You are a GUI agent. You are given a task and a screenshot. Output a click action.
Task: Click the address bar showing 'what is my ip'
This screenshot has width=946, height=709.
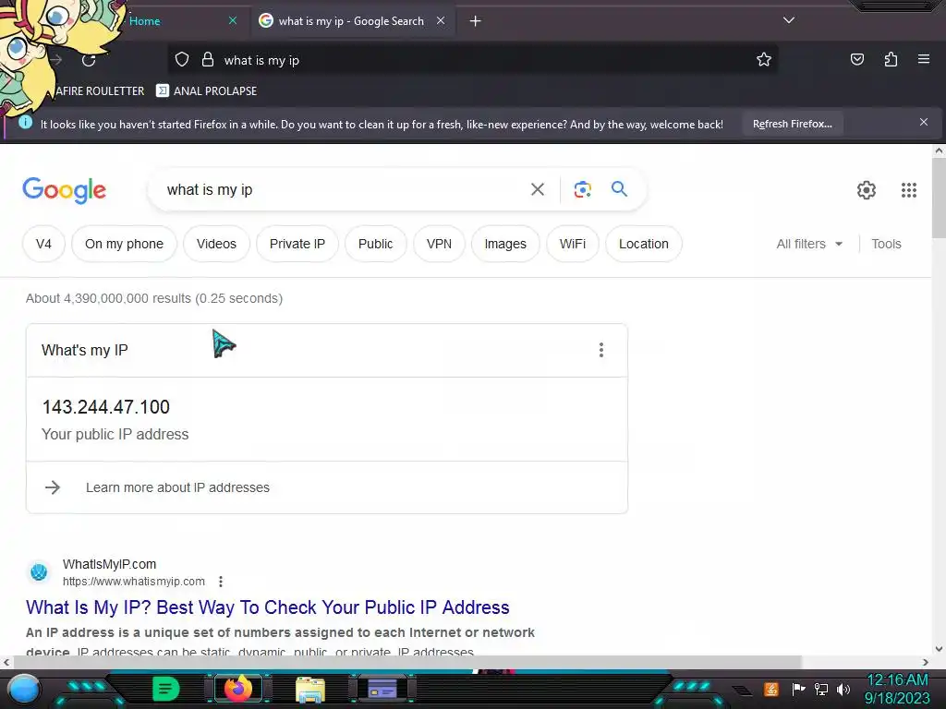(x=472, y=60)
